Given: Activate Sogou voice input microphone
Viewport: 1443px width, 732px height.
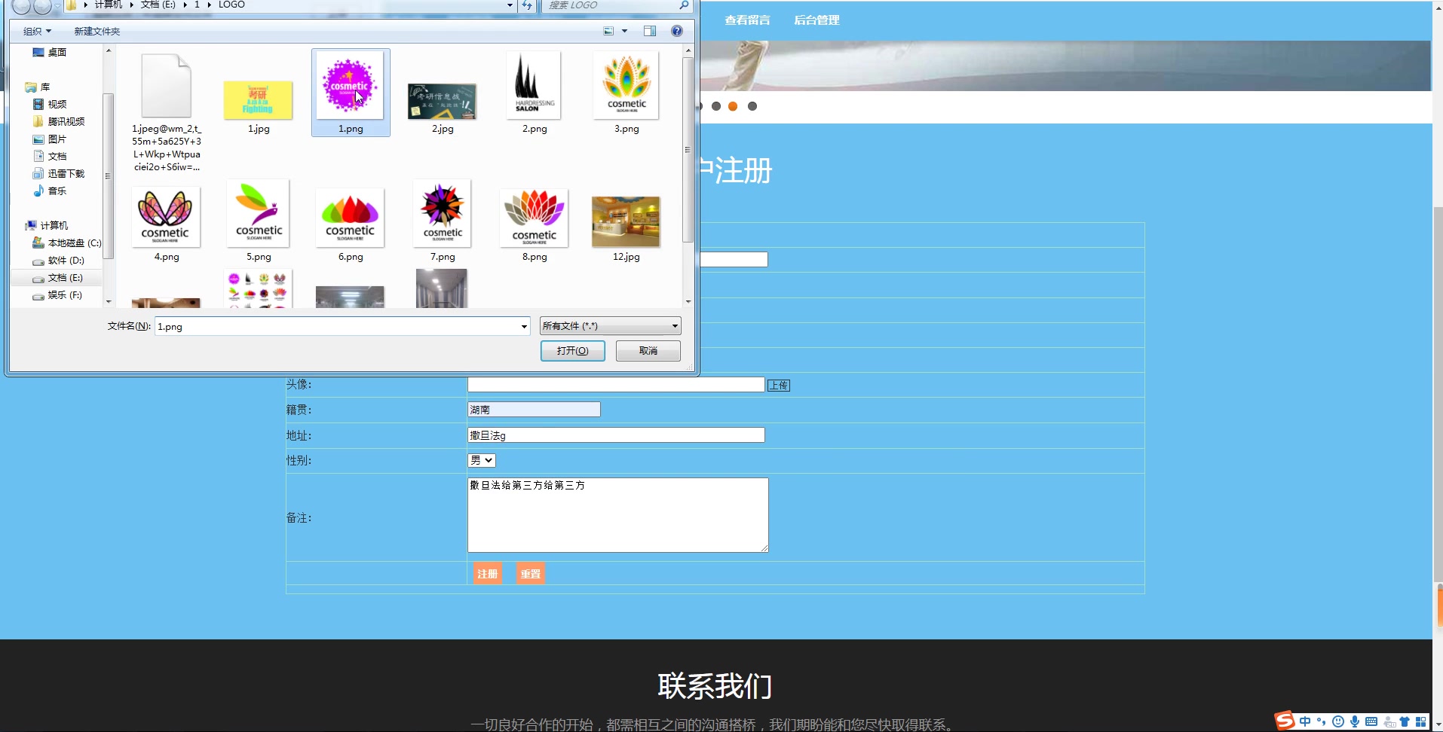Looking at the screenshot, I should point(1355,721).
